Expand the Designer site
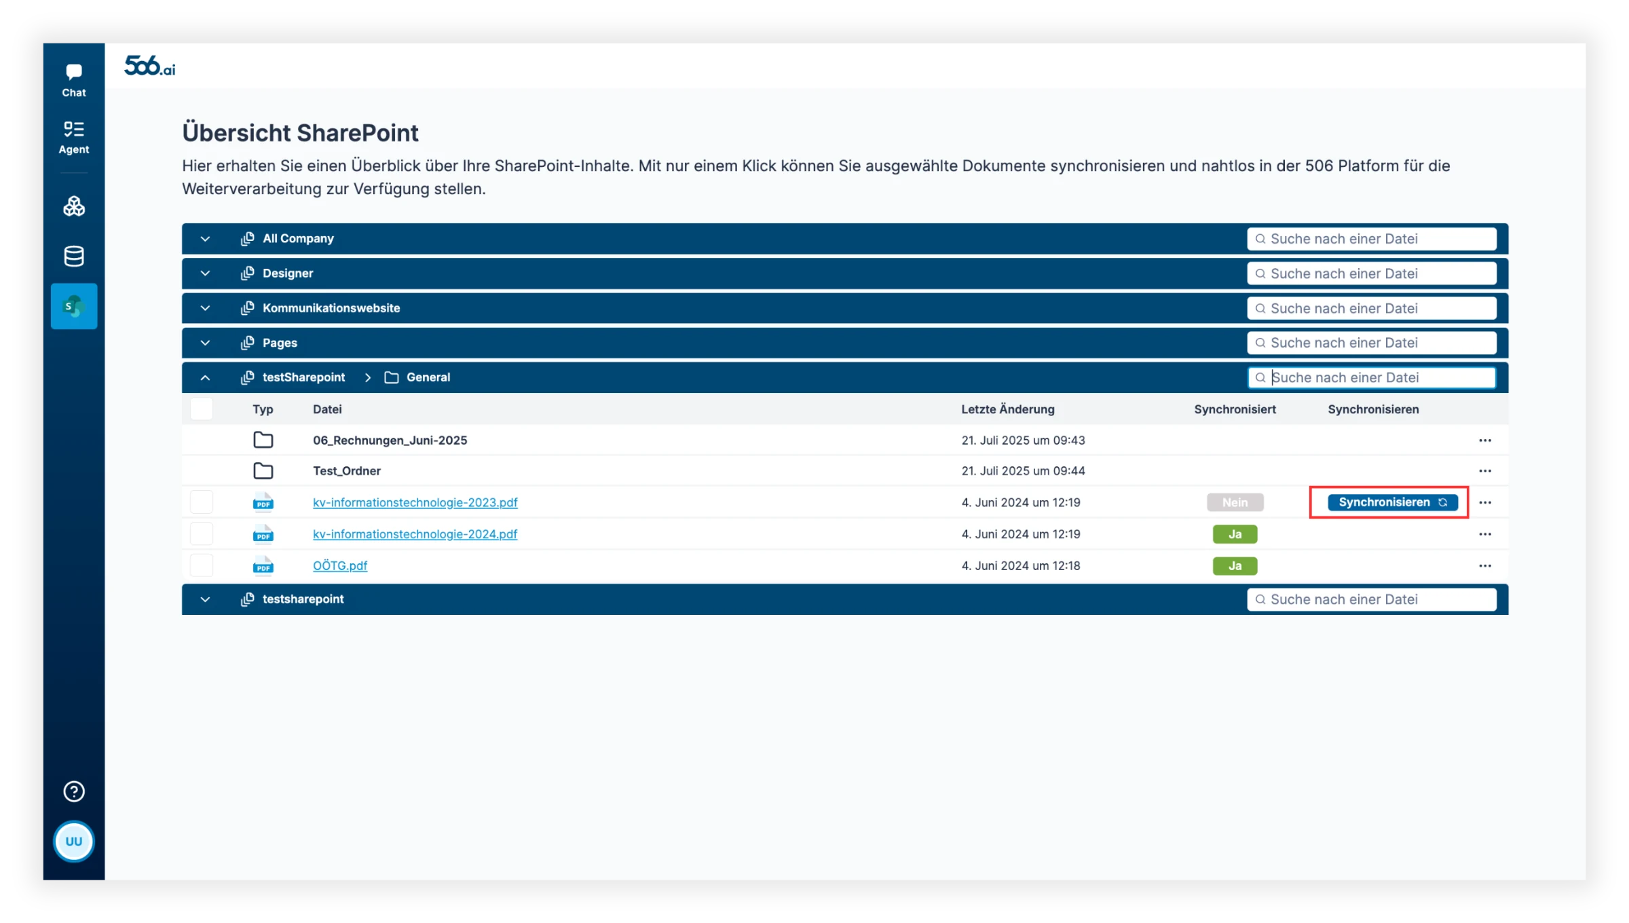 tap(205, 274)
